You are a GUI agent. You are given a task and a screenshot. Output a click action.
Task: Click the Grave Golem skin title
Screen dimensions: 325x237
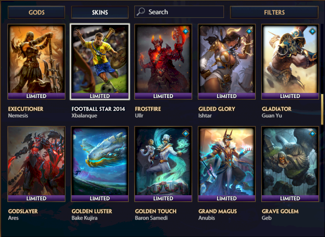[x=280, y=211]
